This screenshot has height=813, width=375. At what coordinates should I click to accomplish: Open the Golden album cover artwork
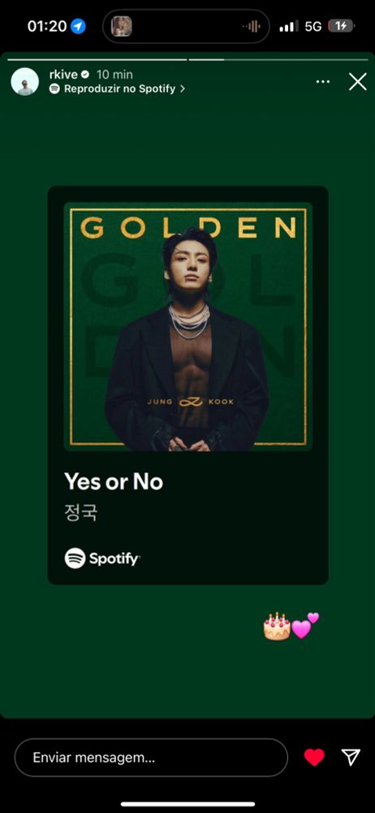pyautogui.click(x=188, y=327)
